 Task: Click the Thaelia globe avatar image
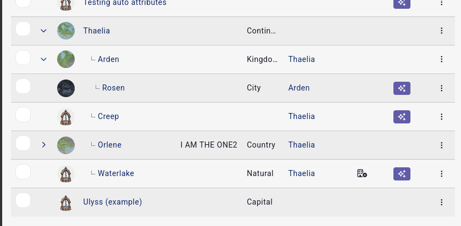point(66,31)
